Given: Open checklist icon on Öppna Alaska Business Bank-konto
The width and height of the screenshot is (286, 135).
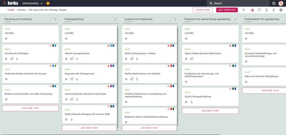Looking at the screenshot, I should [192, 59].
